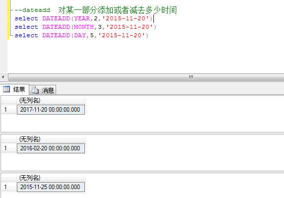Image resolution: width=284 pixels, height=198 pixels.
Task: Click the select keyword in the YEAR line
Action: (26, 18)
